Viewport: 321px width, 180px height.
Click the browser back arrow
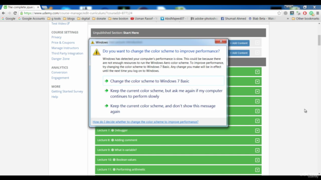(4, 13)
